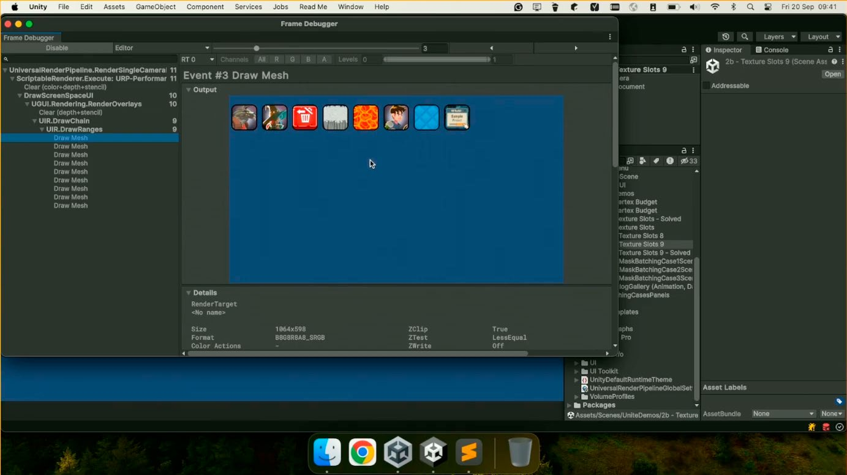Collapse the Output foldout

(x=189, y=90)
